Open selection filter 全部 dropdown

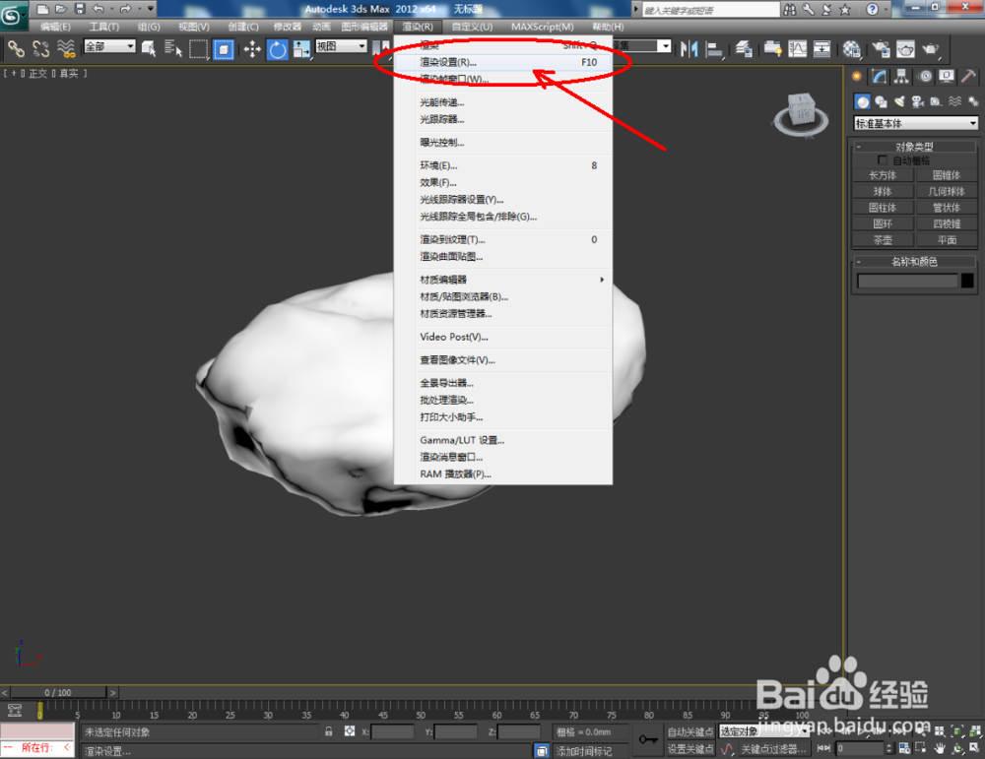tap(110, 46)
